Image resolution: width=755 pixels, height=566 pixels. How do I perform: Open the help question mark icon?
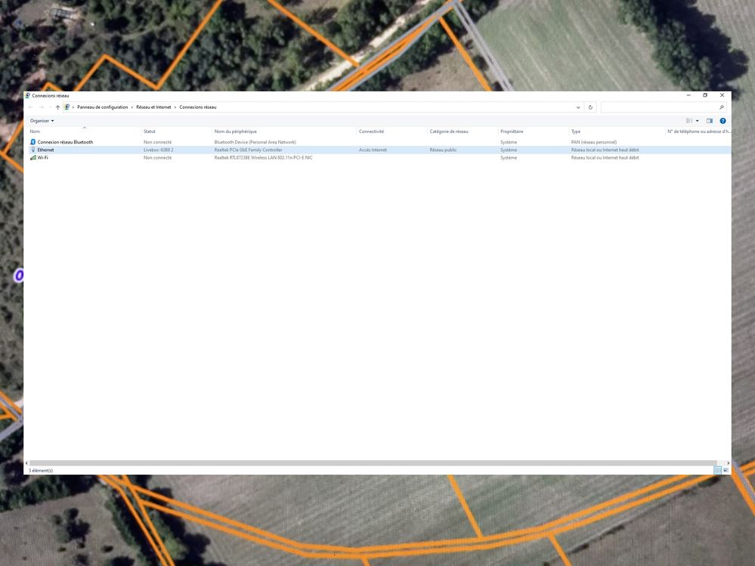click(723, 121)
